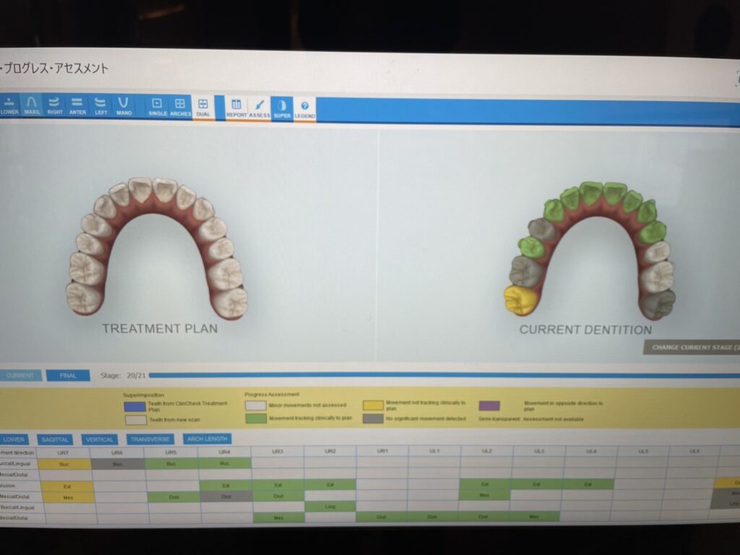Image resolution: width=740 pixels, height=555 pixels.
Task: Toggle the LEGEND help icon
Action: (x=305, y=110)
